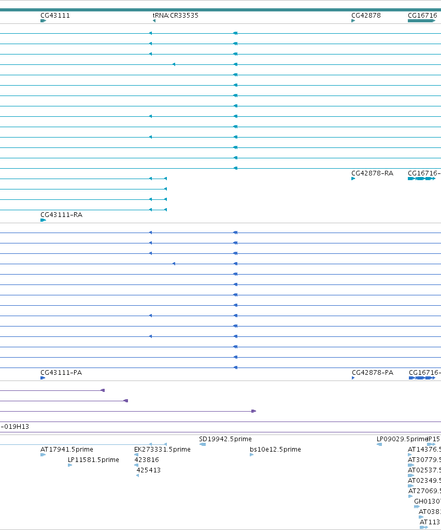Click the AT02537 EST label
441x530 pixels.
point(424,470)
